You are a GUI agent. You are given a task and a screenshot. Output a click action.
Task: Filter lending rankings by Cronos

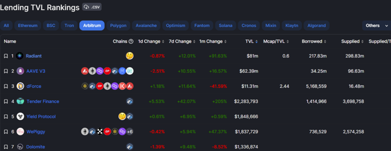click(x=249, y=26)
